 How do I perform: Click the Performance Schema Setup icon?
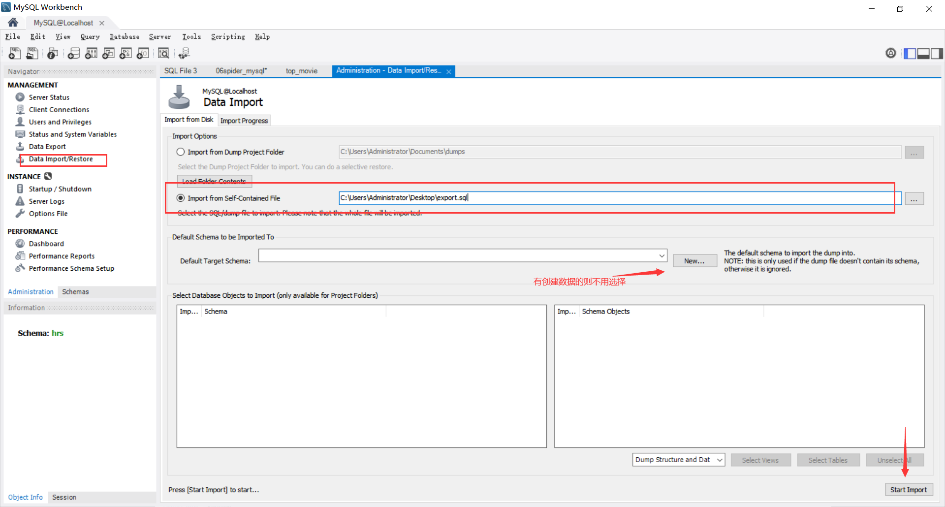pyautogui.click(x=20, y=268)
